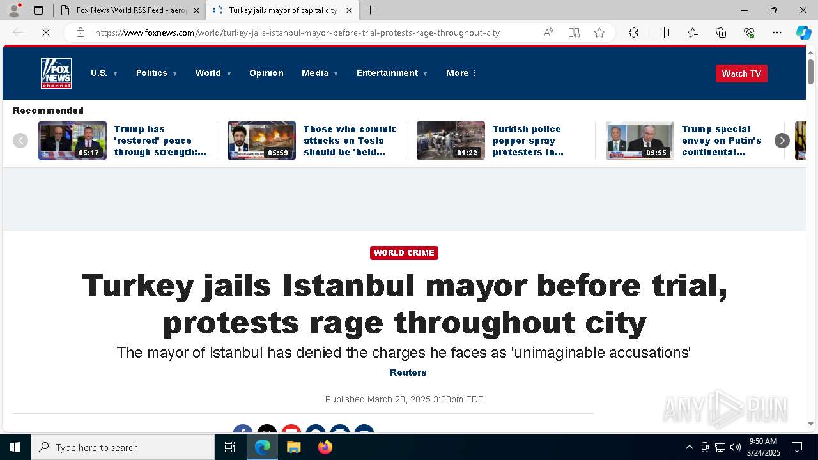
Task: Open the taskbar clock and date
Action: pos(763,447)
